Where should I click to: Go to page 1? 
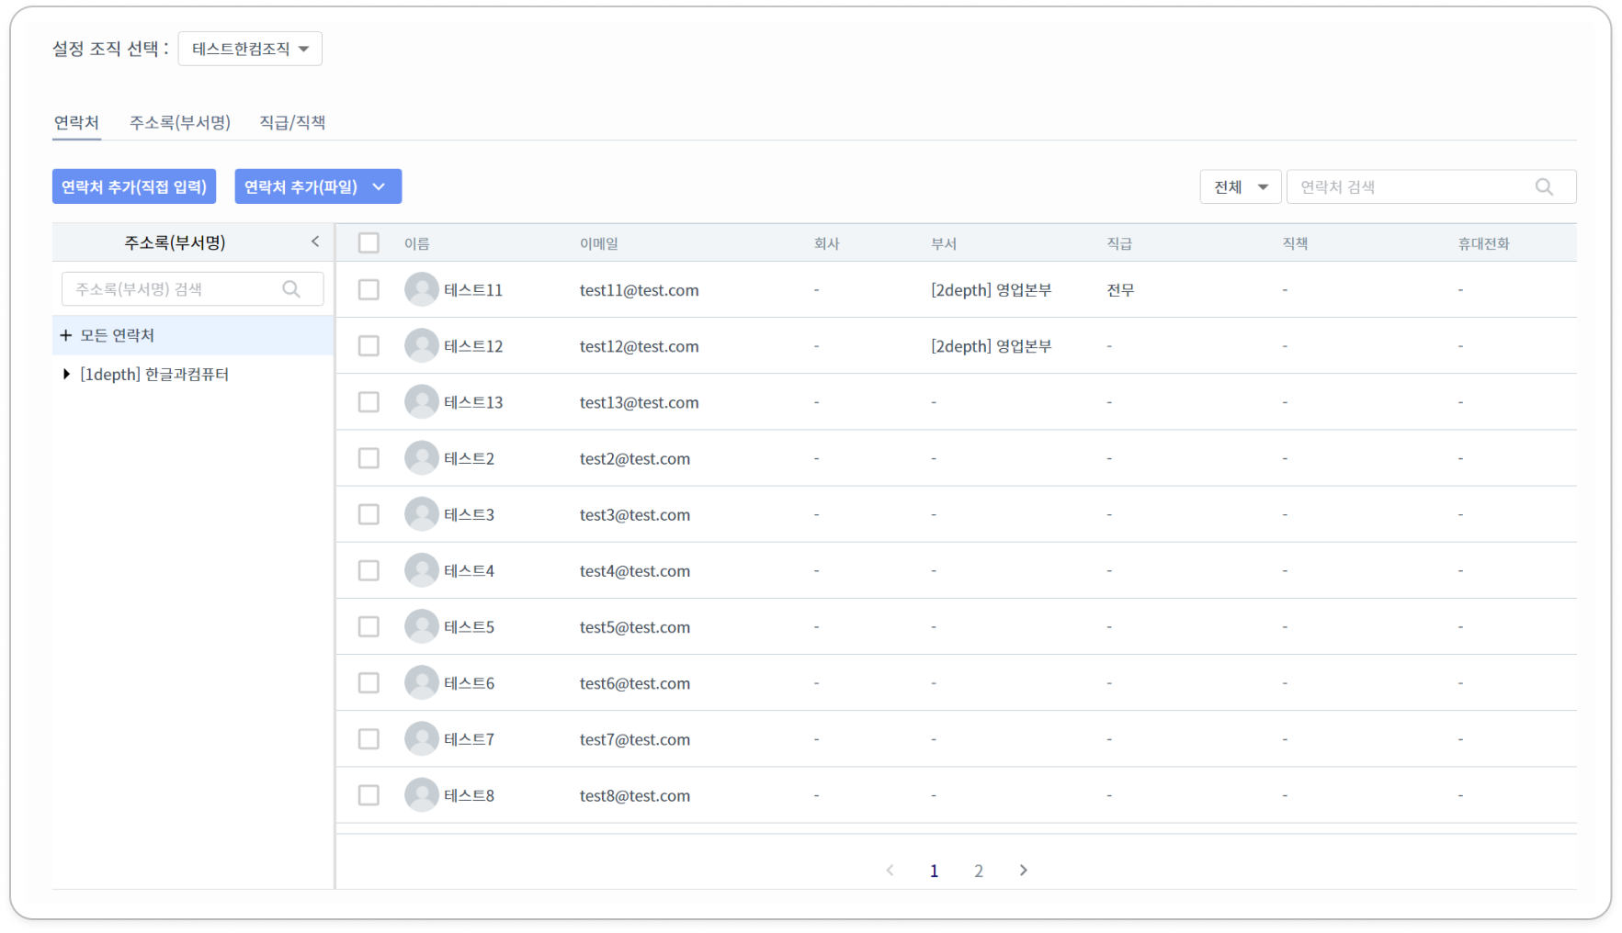click(934, 871)
